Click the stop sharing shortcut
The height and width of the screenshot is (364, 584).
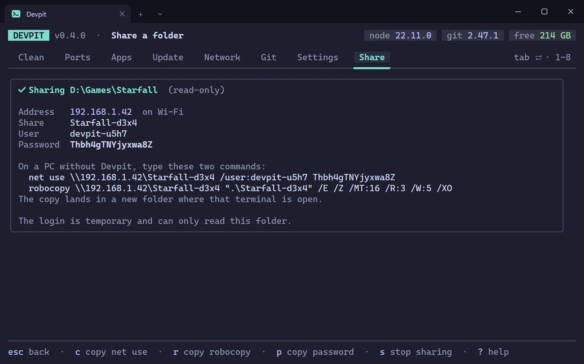click(416, 352)
